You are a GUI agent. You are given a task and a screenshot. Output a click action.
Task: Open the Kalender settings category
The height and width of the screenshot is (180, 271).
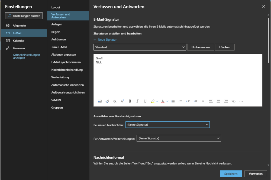(18, 41)
